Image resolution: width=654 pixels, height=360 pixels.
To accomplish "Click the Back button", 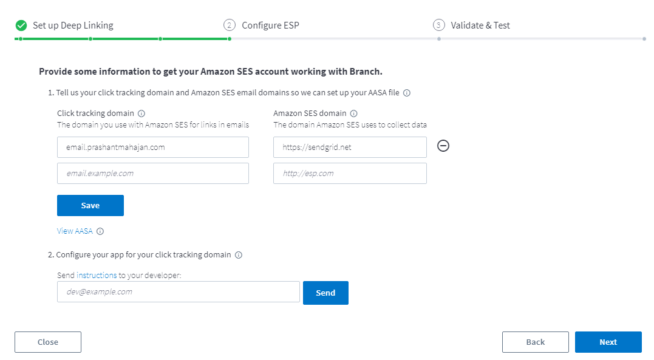I will click(x=535, y=342).
